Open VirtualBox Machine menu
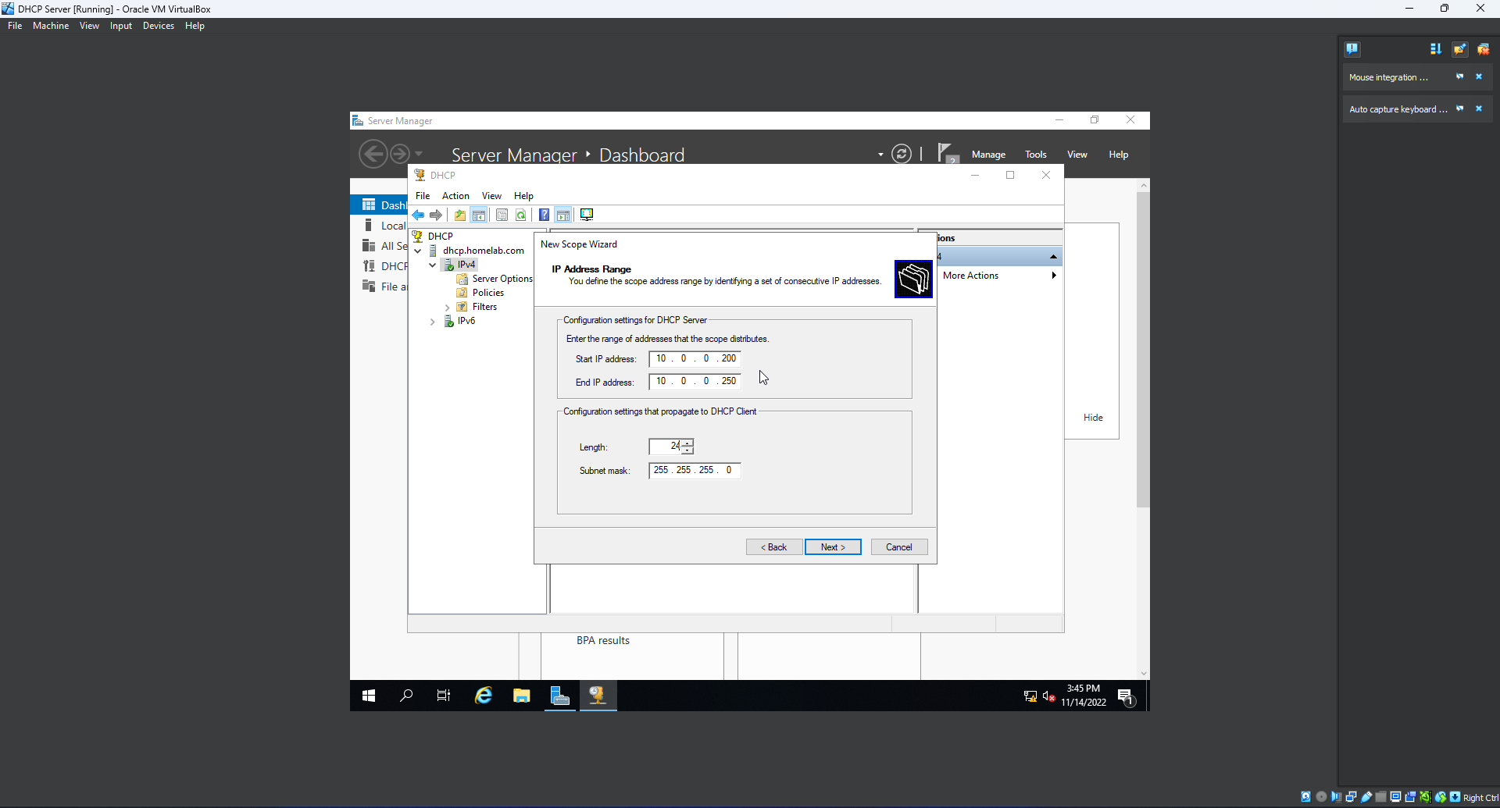Viewport: 1500px width, 808px height. click(51, 26)
